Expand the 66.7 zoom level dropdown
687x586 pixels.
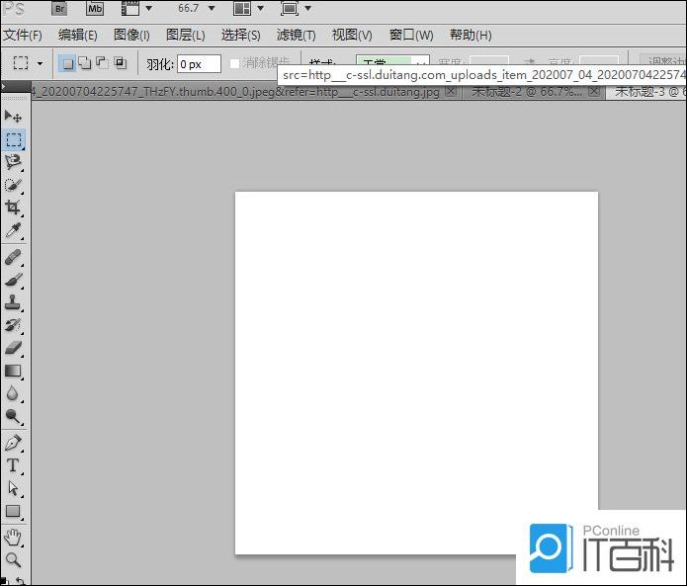click(210, 9)
